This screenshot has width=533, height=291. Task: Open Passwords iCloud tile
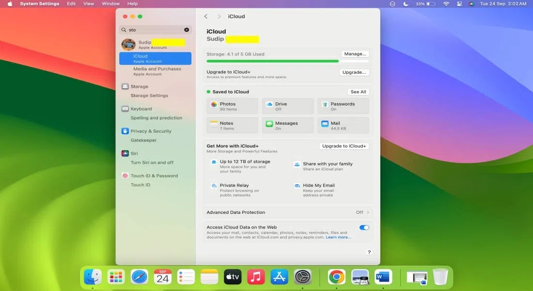(344, 106)
